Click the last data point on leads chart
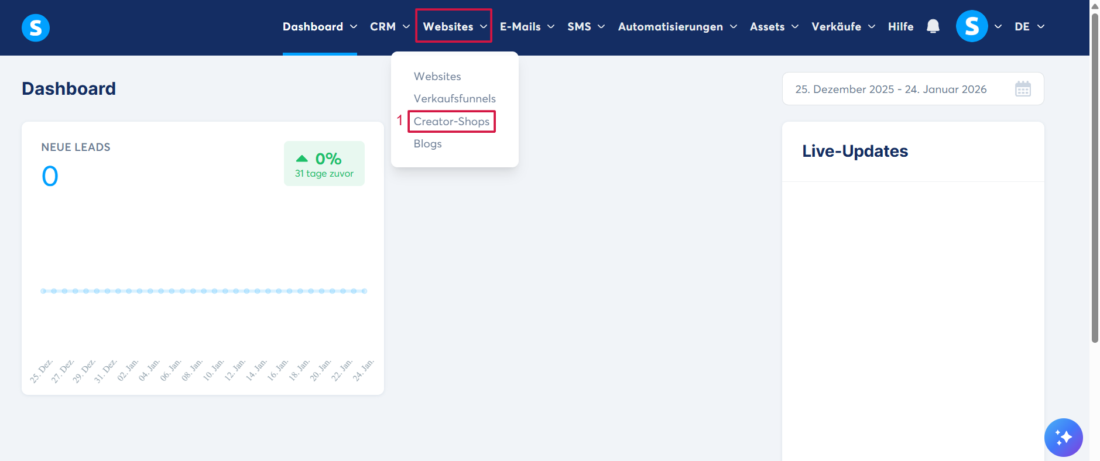This screenshot has height=461, width=1100. point(364,291)
